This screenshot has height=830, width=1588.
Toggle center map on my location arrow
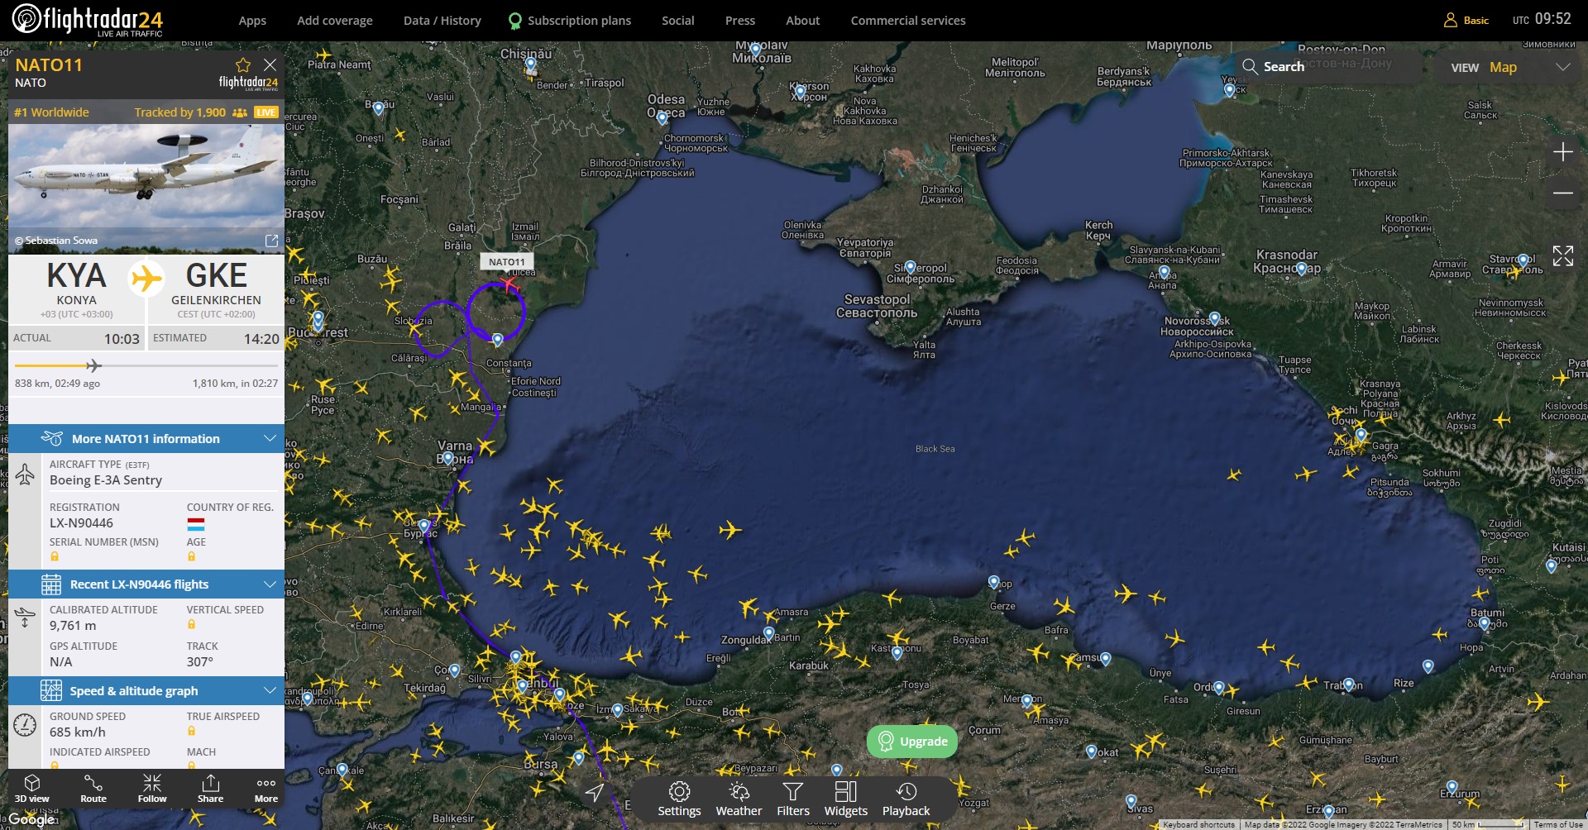595,793
